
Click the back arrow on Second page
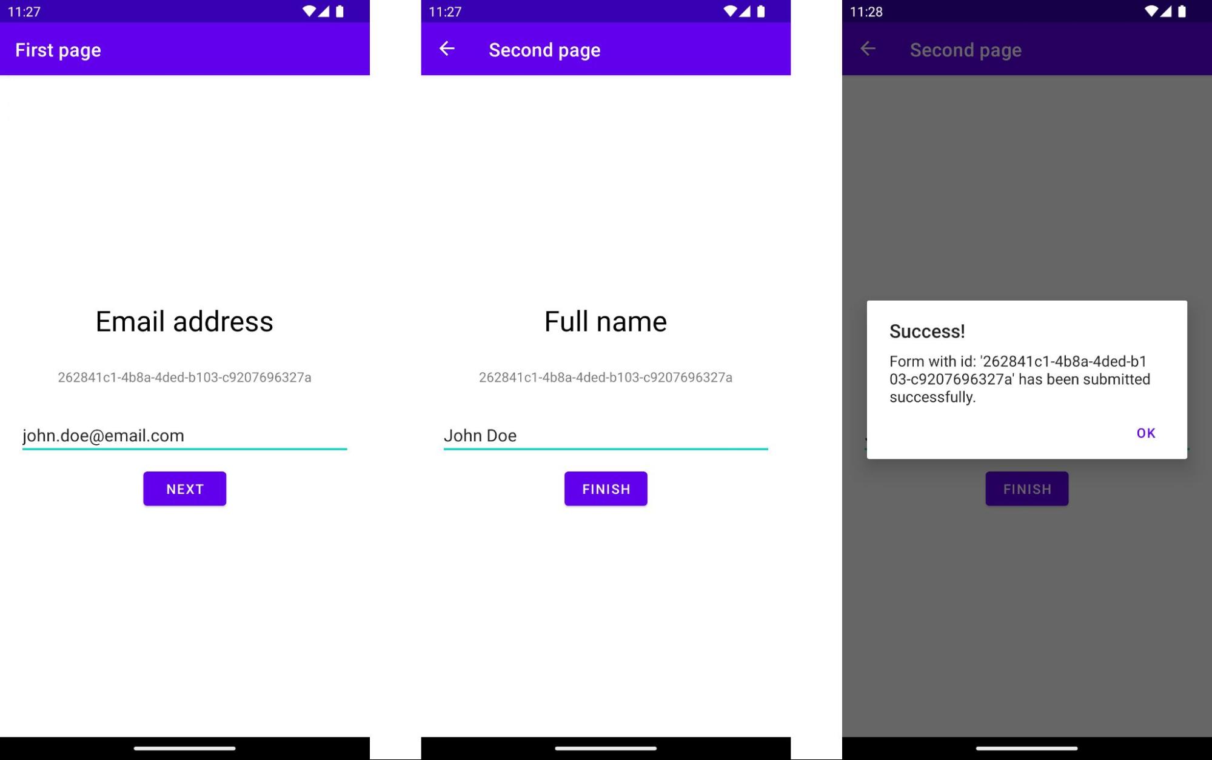[447, 49]
